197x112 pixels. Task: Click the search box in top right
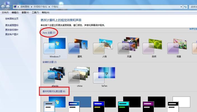click(193, 7)
